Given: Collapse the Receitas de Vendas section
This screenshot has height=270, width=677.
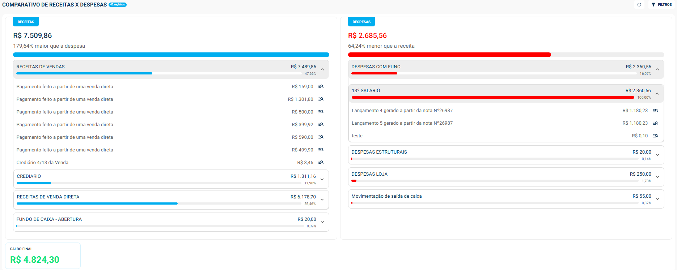Looking at the screenshot, I should [322, 69].
